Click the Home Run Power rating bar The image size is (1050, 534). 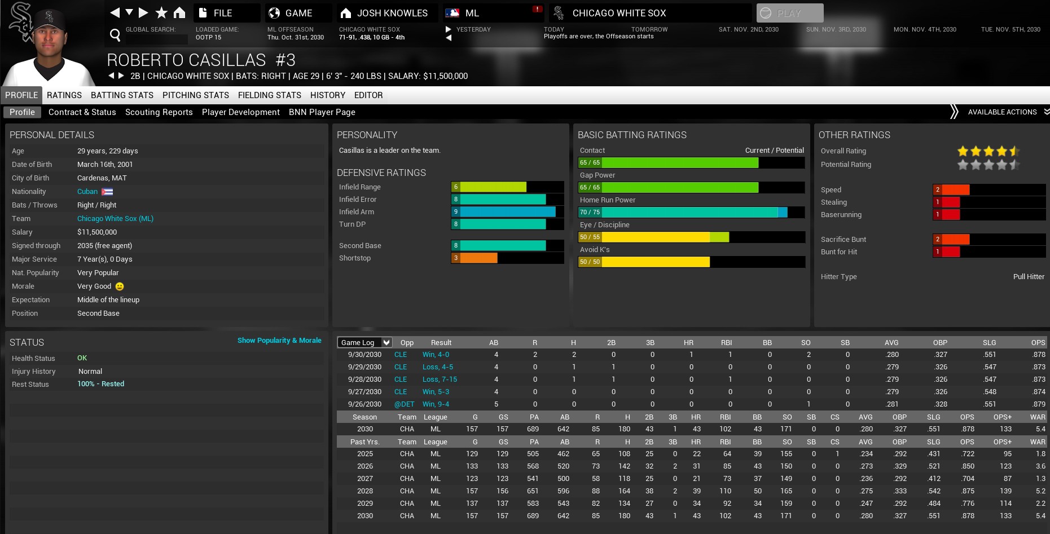click(x=691, y=212)
